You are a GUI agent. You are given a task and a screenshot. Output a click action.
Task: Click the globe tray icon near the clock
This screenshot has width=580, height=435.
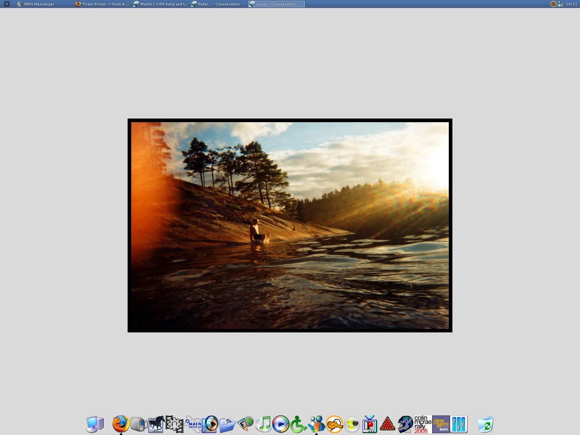[x=554, y=4]
